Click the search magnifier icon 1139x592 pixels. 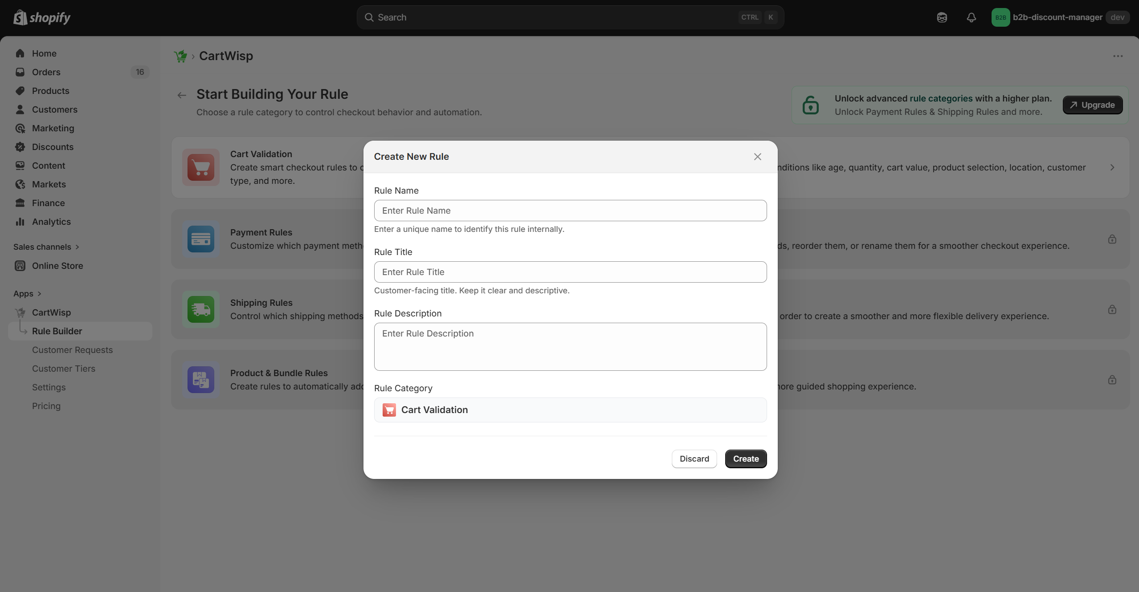tap(369, 17)
